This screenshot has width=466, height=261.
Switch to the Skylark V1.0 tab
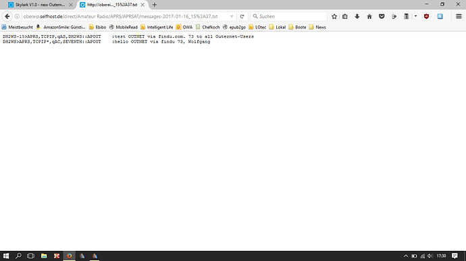(40, 5)
